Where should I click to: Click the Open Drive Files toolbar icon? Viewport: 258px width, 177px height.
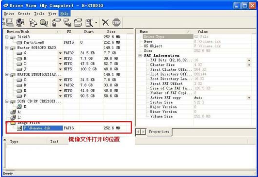point(33,22)
